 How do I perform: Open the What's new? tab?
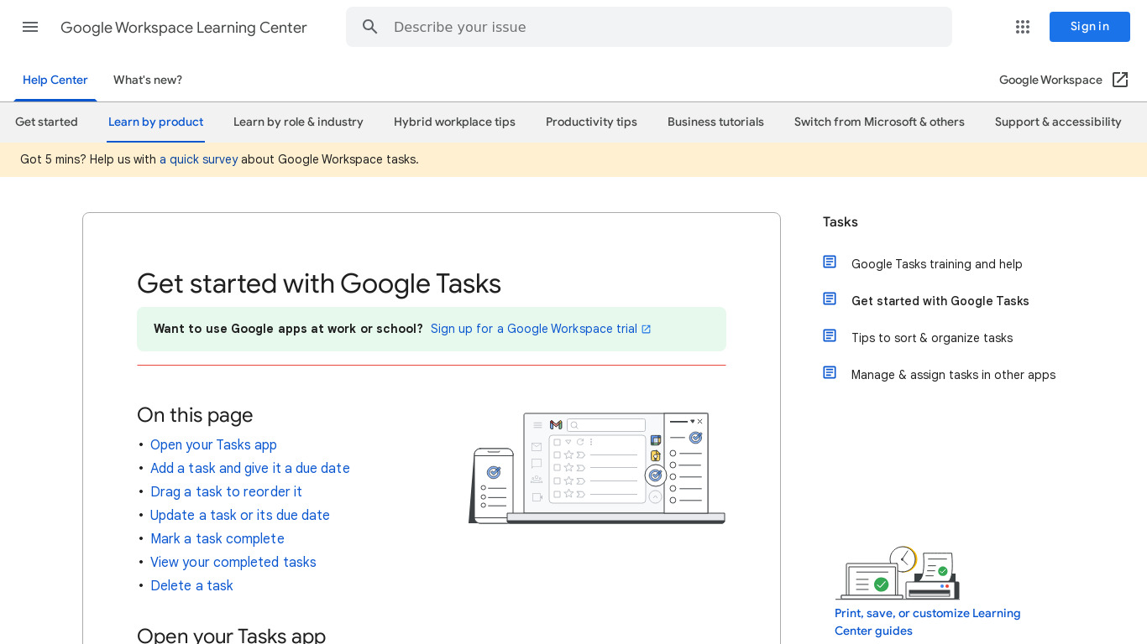pyautogui.click(x=148, y=80)
